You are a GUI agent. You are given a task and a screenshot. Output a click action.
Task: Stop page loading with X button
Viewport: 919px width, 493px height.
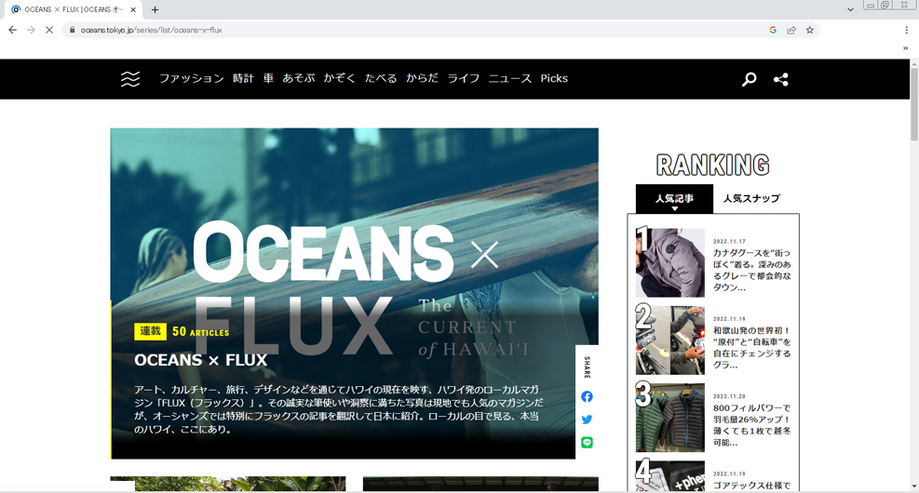pos(49,30)
